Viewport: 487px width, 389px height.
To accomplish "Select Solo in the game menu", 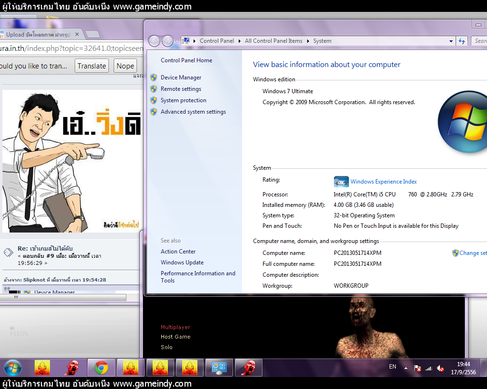I will point(166,347).
